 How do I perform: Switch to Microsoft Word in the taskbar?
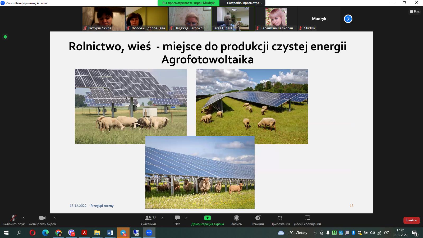tap(110, 233)
